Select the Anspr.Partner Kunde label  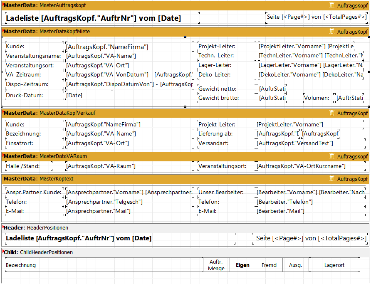pyautogui.click(x=35, y=193)
